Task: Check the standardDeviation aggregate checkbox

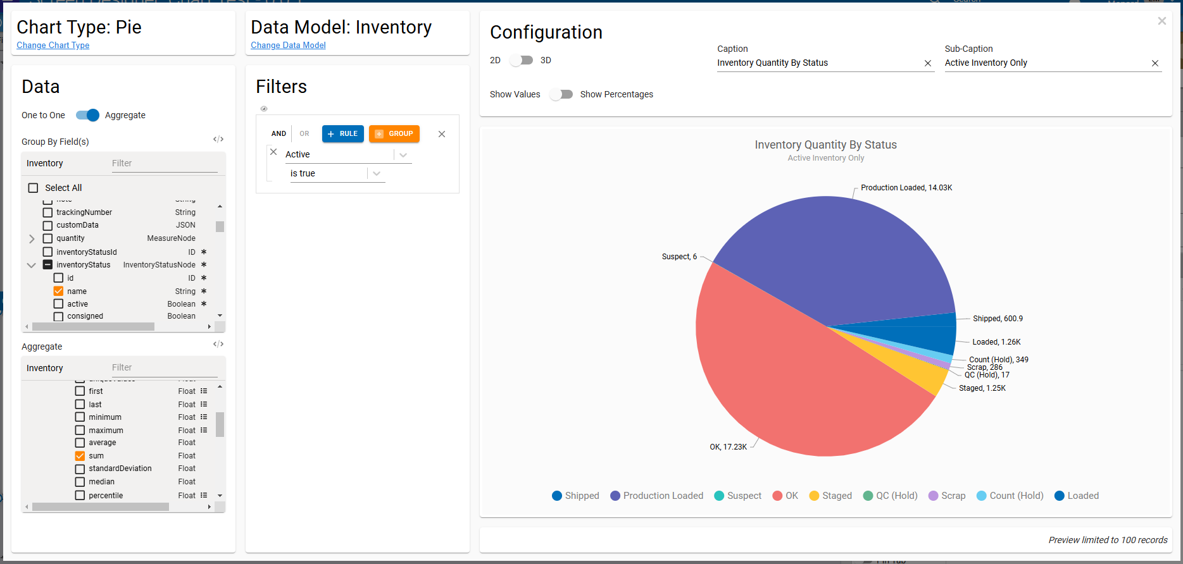Action: [x=80, y=469]
